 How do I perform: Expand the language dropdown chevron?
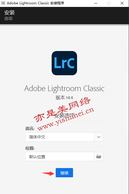point(99,137)
